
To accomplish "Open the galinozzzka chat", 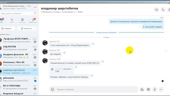I will (x=19, y=79).
